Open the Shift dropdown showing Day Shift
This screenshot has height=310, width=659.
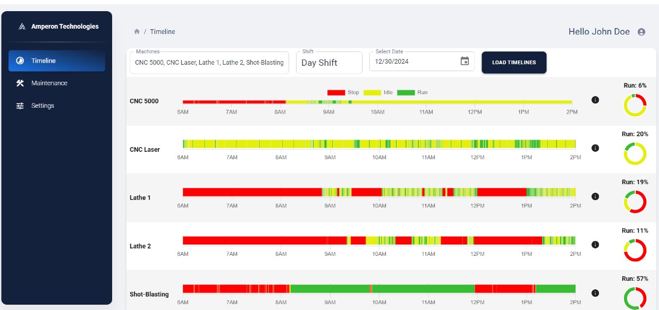click(329, 63)
